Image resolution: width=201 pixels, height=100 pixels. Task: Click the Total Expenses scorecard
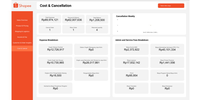coord(50,19)
